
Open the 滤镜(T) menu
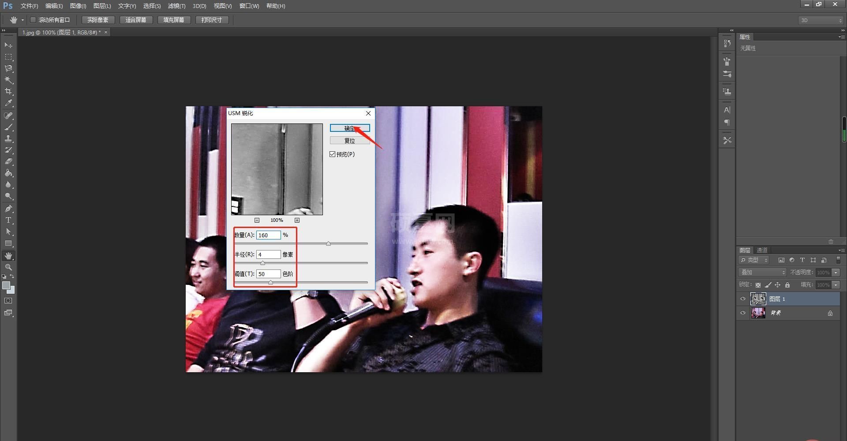[x=176, y=6]
